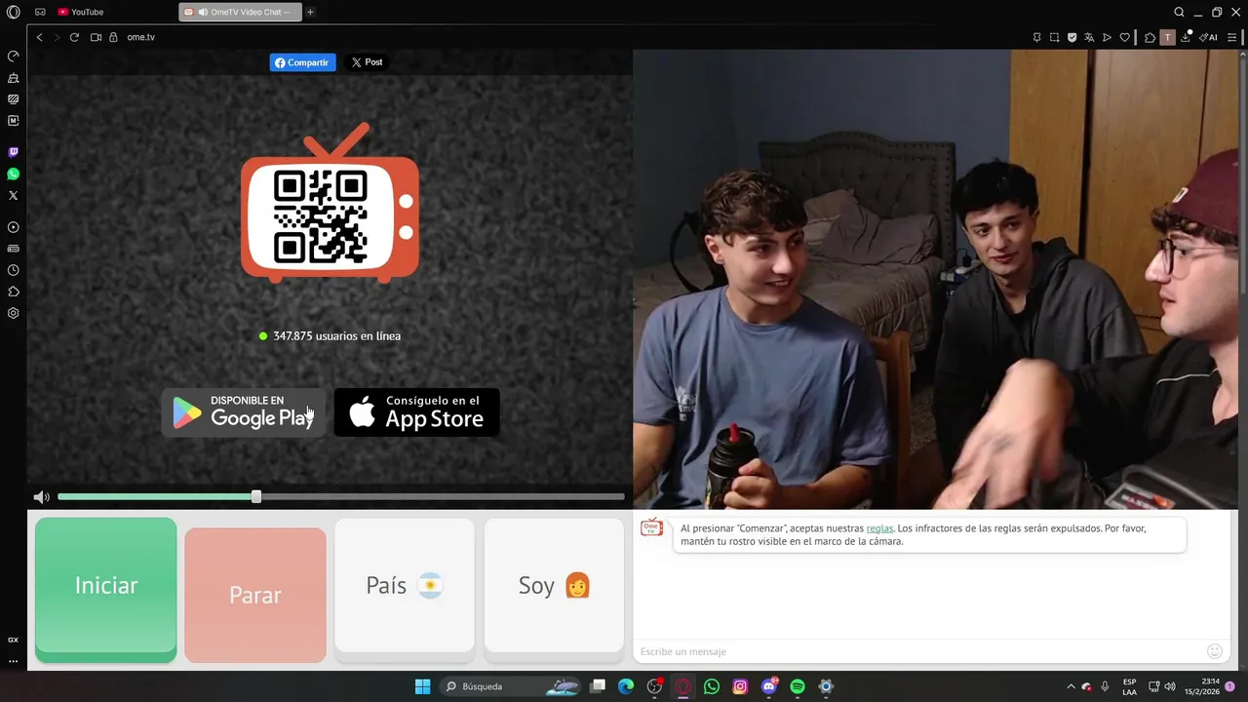The image size is (1248, 702).
Task: Open the Windows Start menu
Action: click(422, 686)
